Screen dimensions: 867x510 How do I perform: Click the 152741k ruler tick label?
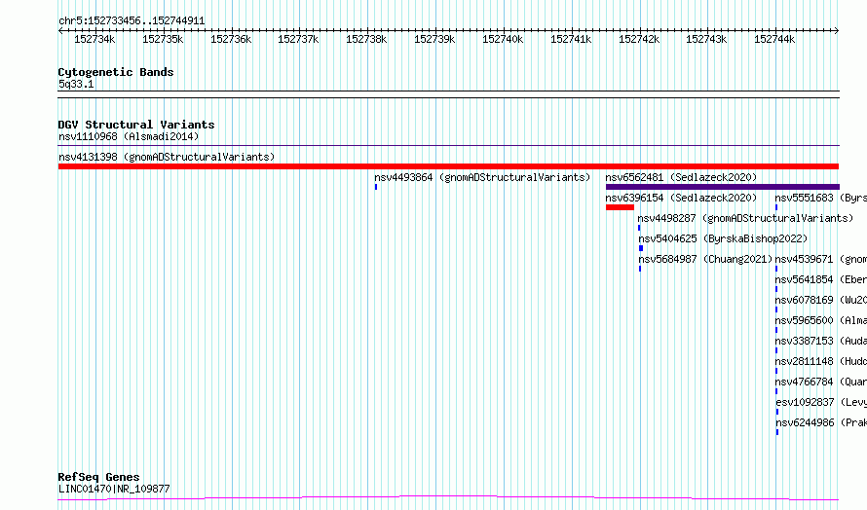(571, 39)
